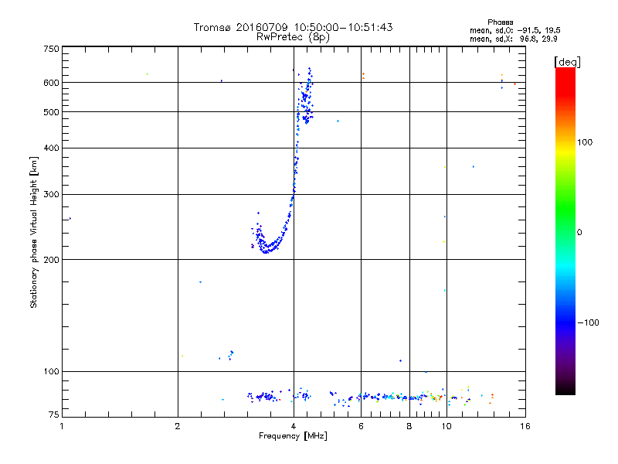Click the colorbar '100' tick label
Screen dimensions: 618x464
(x=585, y=142)
